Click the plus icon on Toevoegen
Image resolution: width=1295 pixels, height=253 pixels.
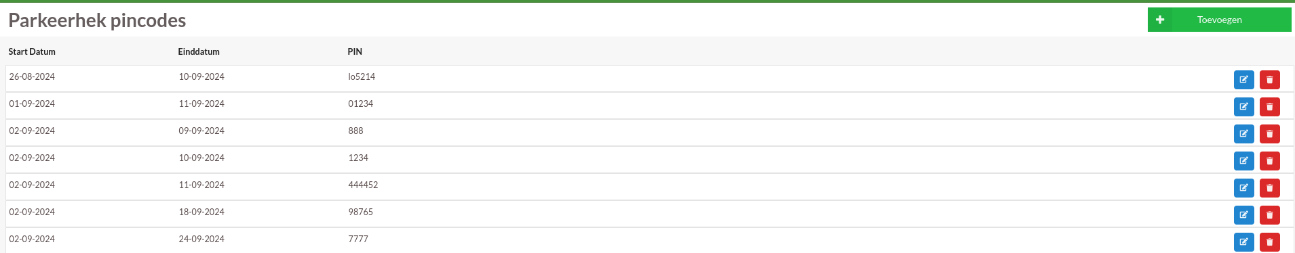coord(1160,20)
